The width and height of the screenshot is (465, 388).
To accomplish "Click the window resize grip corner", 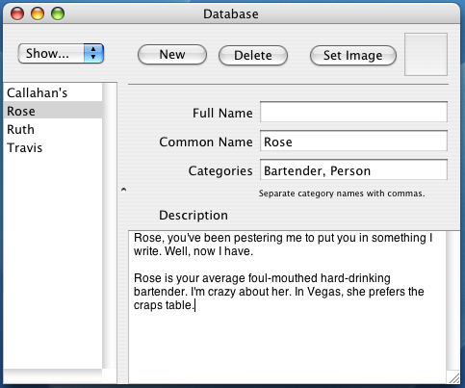I will pos(453,378).
